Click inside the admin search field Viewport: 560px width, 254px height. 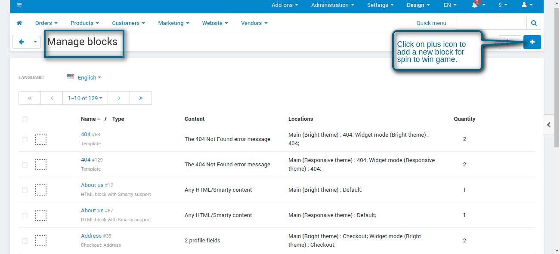[491, 23]
